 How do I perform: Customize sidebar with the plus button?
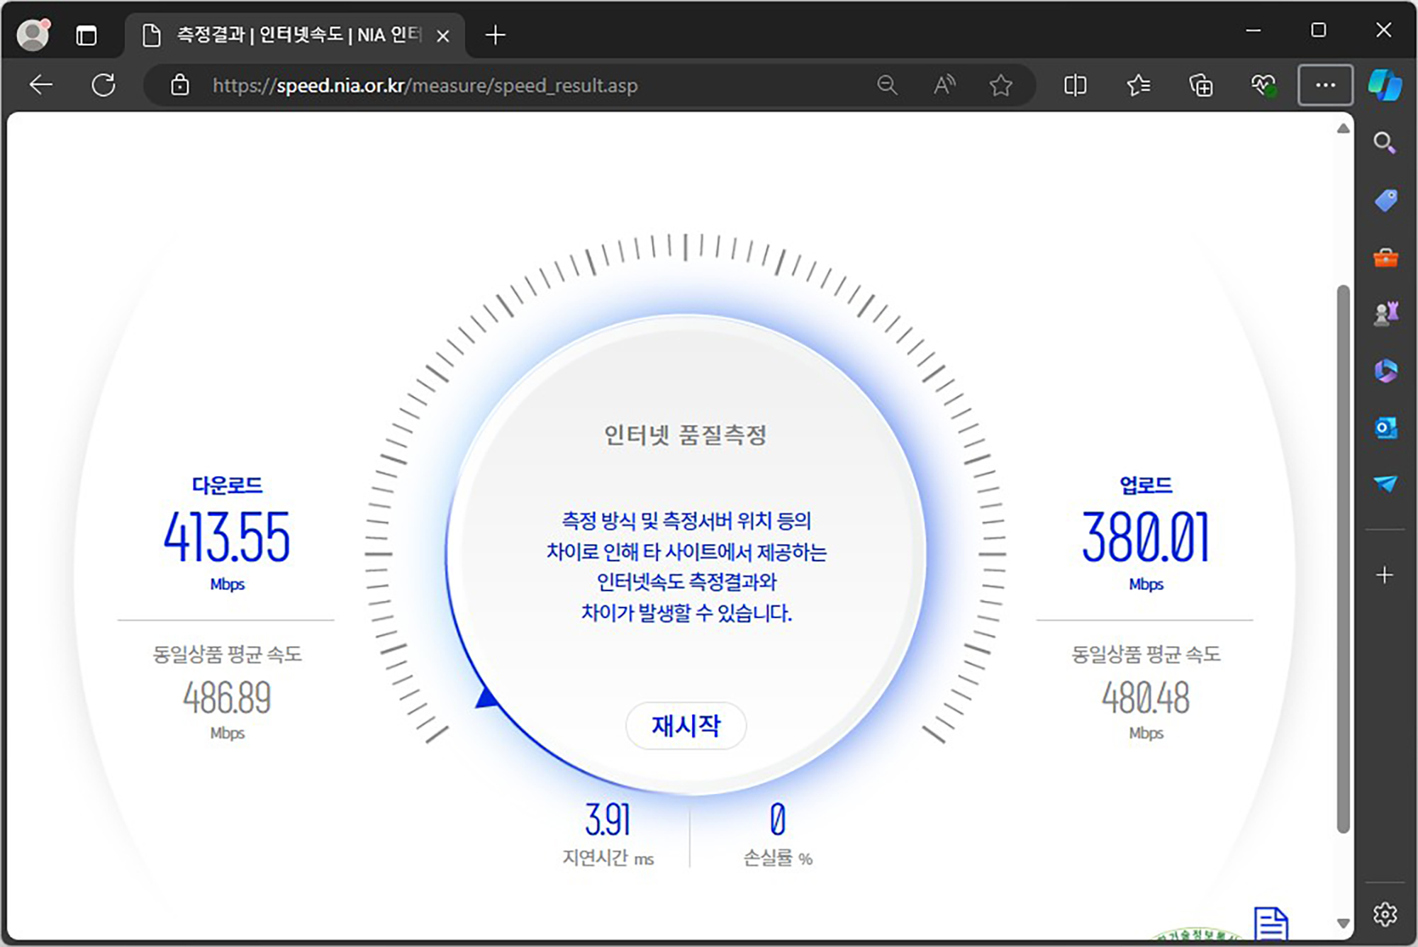click(x=1384, y=575)
